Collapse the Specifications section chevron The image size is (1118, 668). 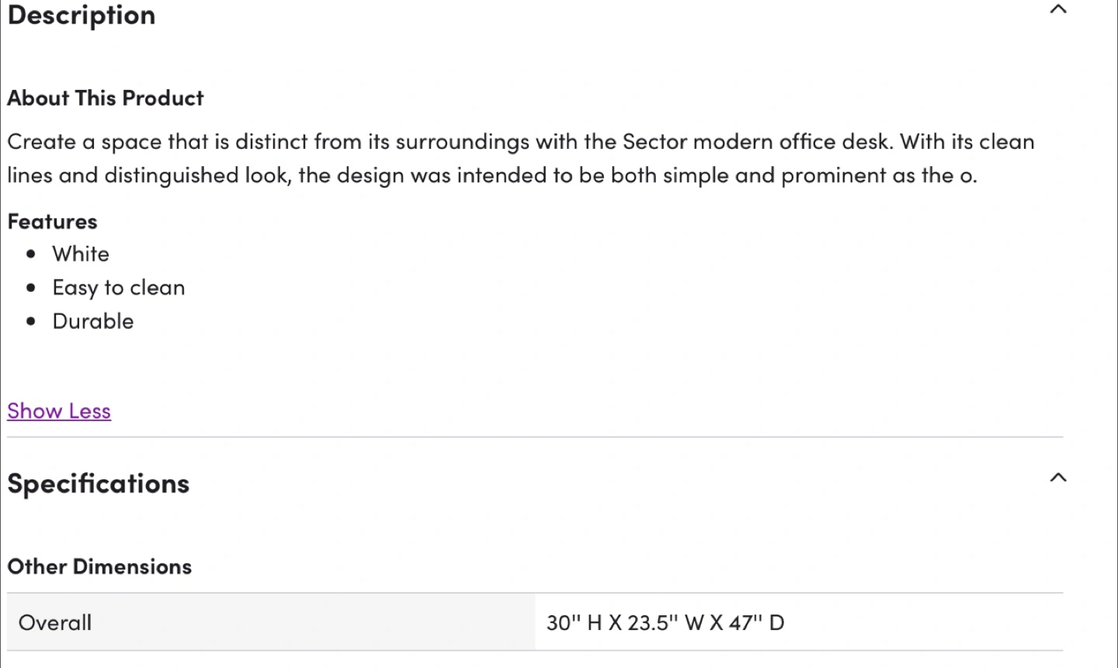[1057, 477]
